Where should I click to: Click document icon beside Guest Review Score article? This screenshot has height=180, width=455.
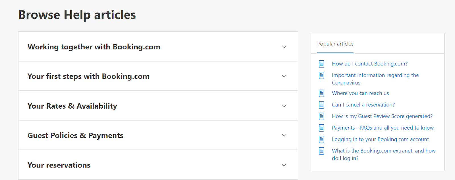(x=321, y=116)
